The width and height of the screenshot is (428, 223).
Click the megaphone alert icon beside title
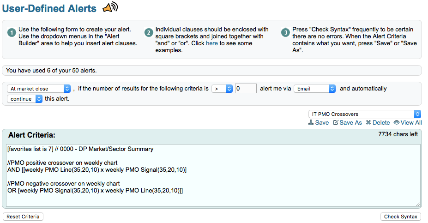pos(110,8)
